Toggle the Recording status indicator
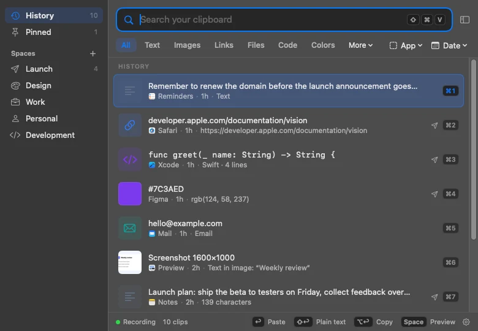Image resolution: width=478 pixels, height=331 pixels. coord(135,322)
